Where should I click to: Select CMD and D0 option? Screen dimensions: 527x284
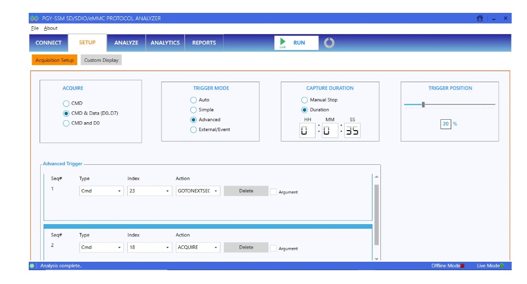coord(66,123)
